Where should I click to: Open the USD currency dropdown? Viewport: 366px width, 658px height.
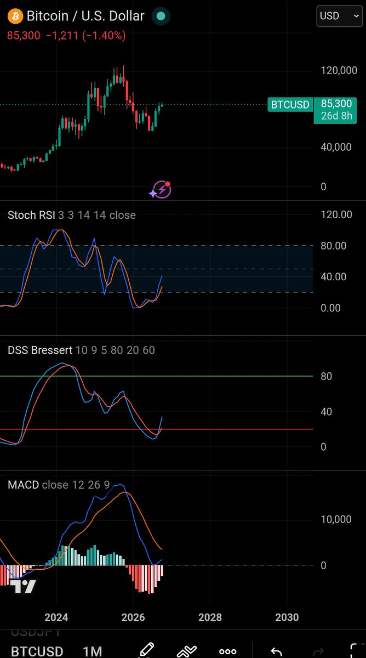[339, 16]
